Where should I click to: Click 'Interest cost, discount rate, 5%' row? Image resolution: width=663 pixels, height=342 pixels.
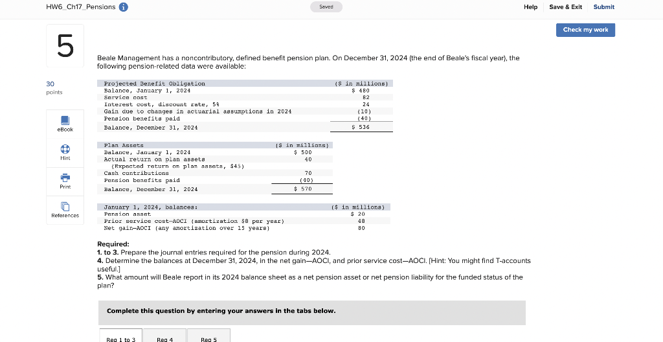point(245,104)
